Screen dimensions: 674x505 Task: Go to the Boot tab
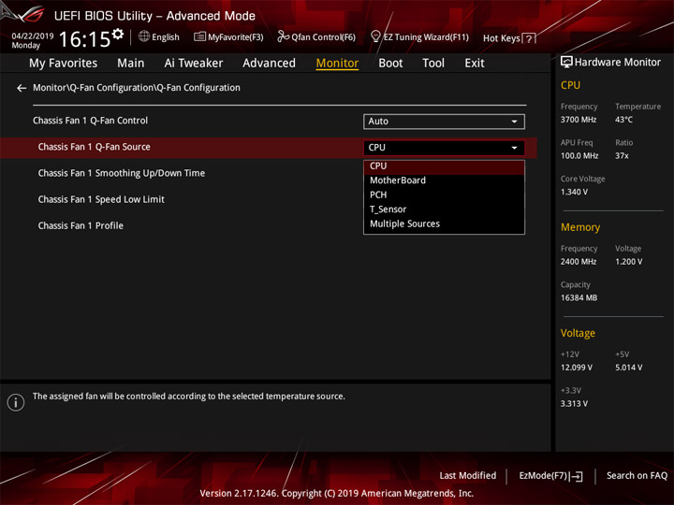390,64
